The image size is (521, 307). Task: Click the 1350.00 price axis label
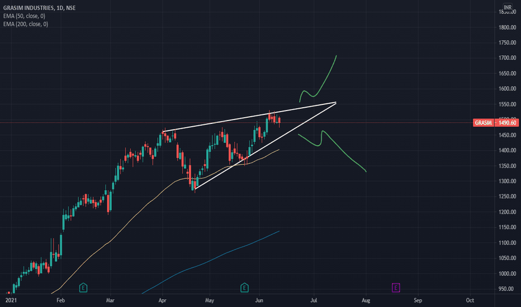[508, 166]
